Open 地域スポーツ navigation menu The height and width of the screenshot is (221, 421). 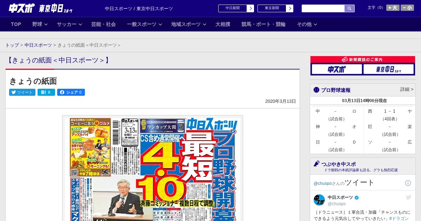point(186,24)
